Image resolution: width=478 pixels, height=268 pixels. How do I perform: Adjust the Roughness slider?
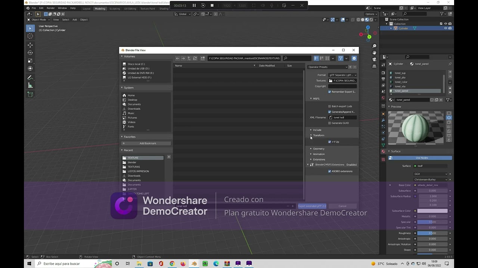tap(432, 233)
